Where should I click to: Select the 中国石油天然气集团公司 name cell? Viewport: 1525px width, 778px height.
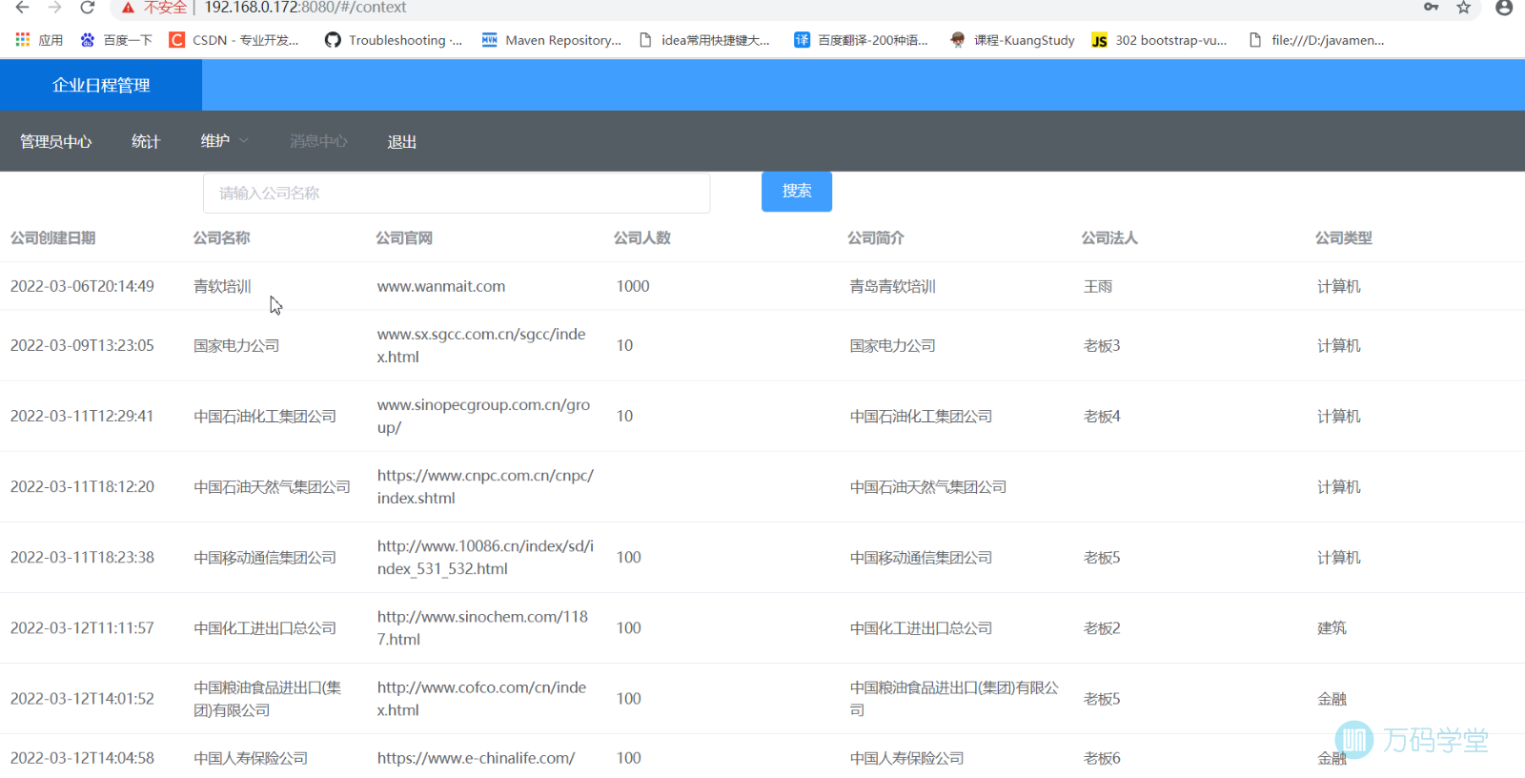272,486
